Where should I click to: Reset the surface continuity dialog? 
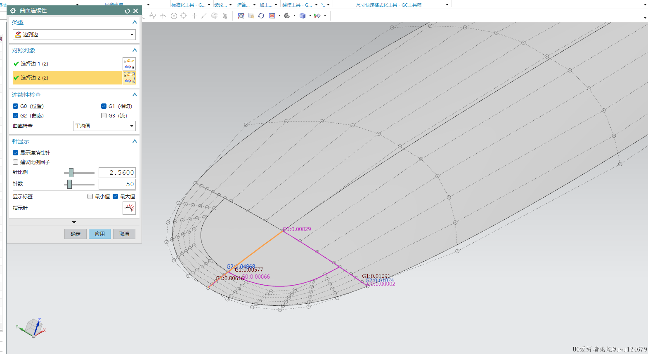point(127,11)
